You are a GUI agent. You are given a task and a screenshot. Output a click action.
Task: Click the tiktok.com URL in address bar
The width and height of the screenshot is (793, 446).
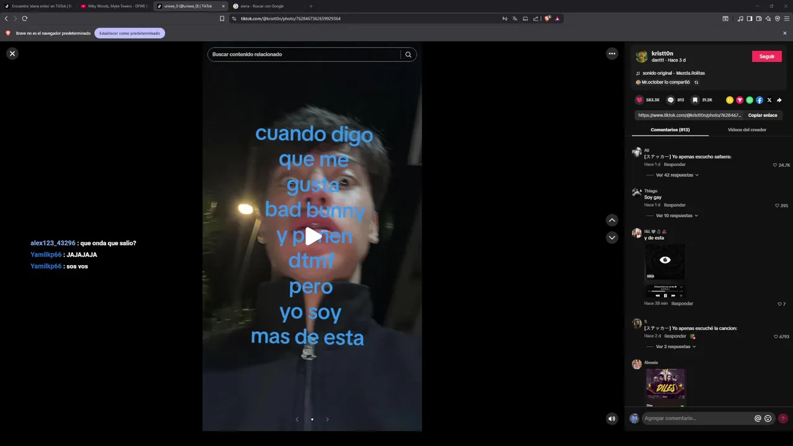click(291, 19)
